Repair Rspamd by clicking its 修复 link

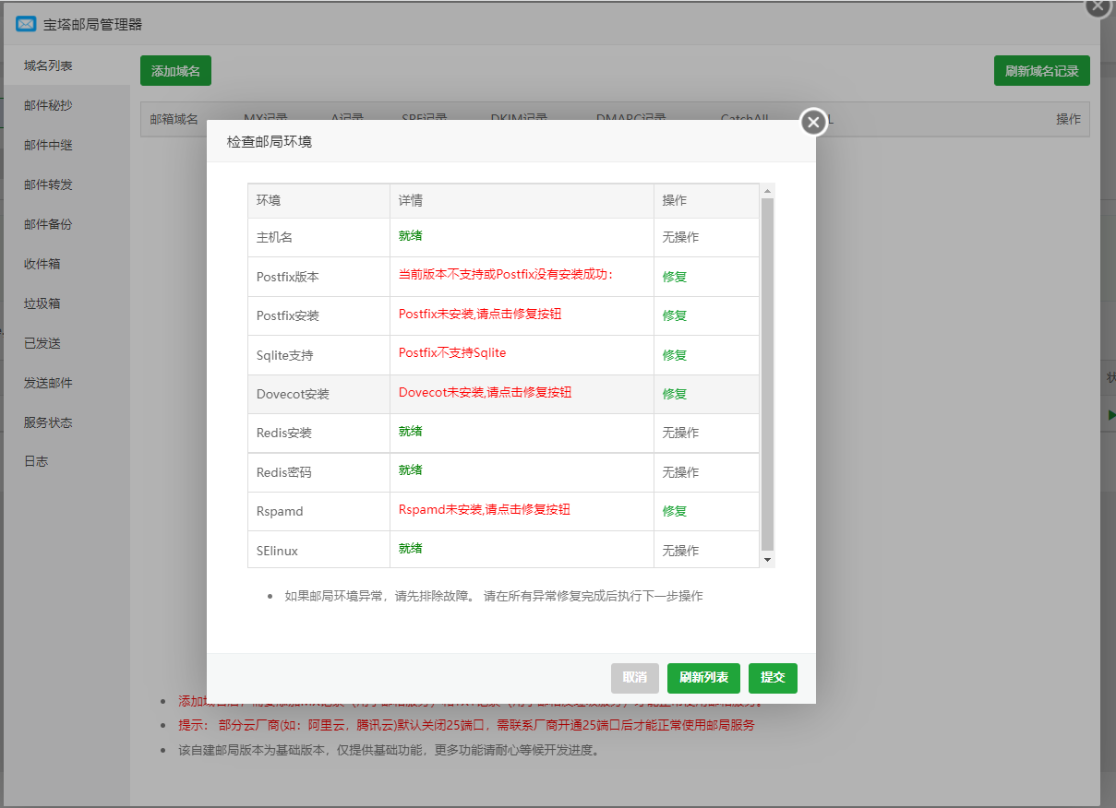[675, 510]
